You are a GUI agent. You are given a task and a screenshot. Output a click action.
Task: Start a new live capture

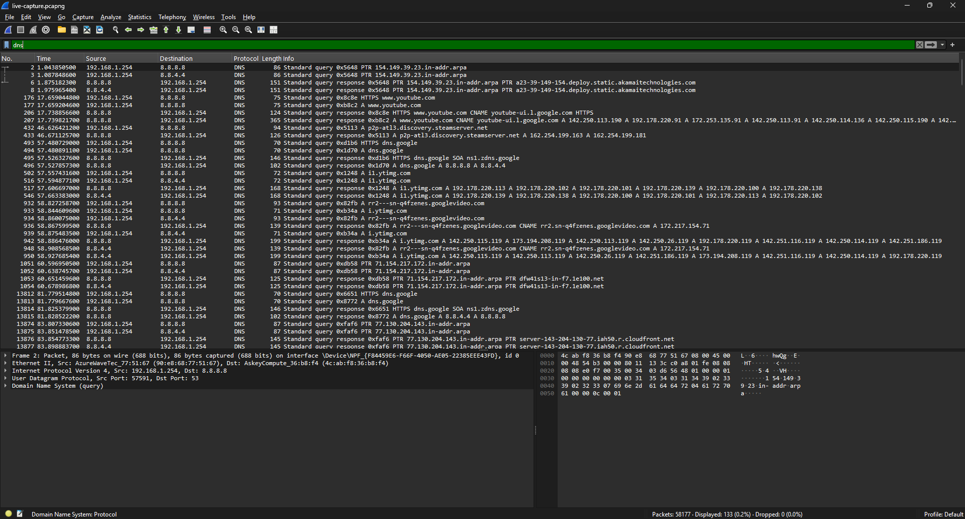point(8,30)
